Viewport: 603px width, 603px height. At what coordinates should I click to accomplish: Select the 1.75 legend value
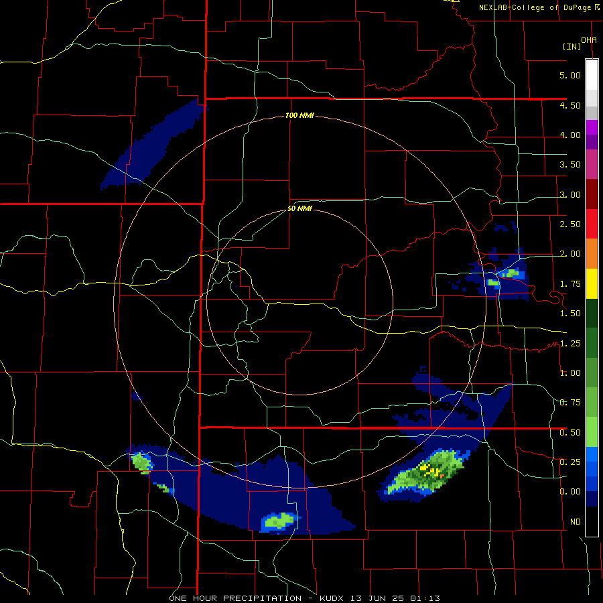(x=570, y=284)
